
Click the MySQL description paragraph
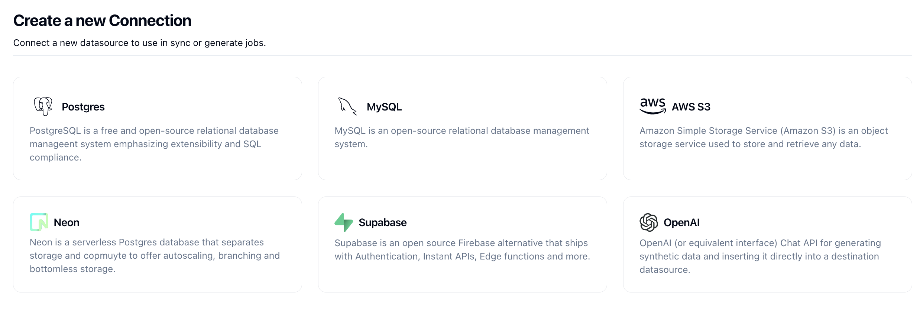[462, 138]
